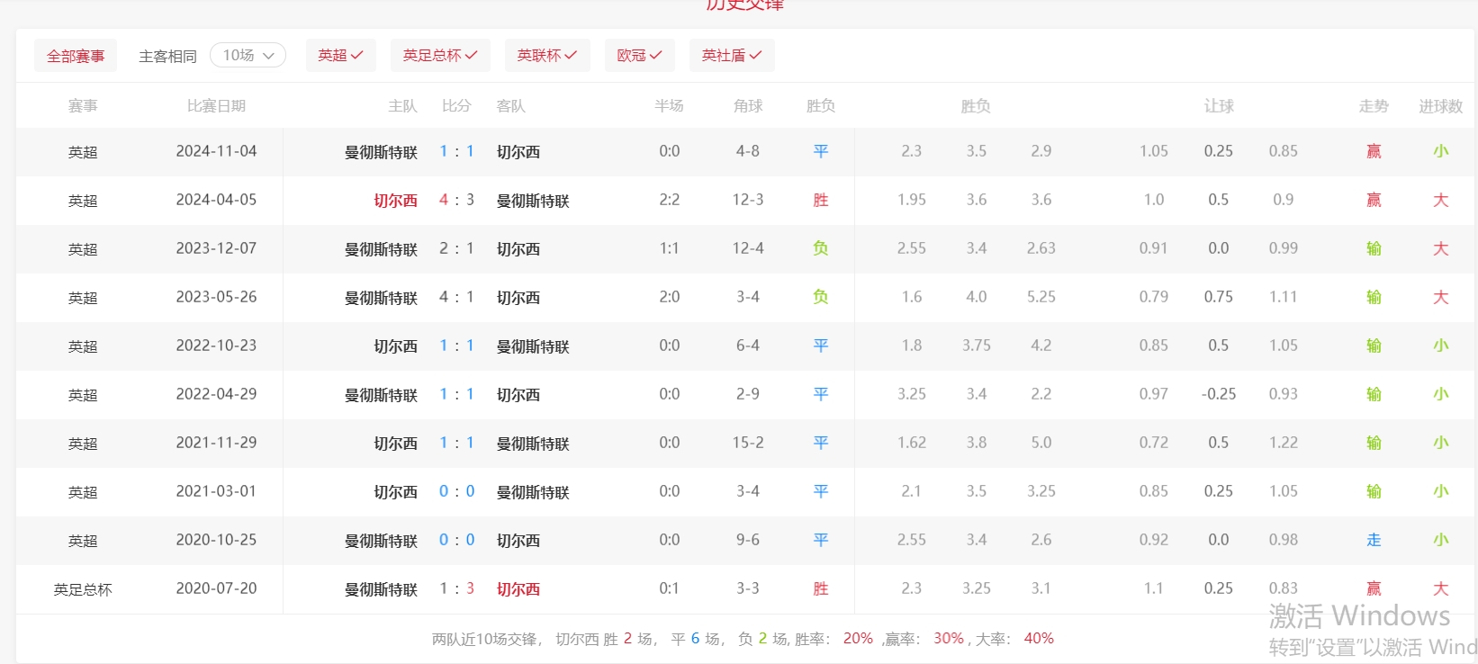Click the 角球 column header
1478x664 pixels.
748,106
